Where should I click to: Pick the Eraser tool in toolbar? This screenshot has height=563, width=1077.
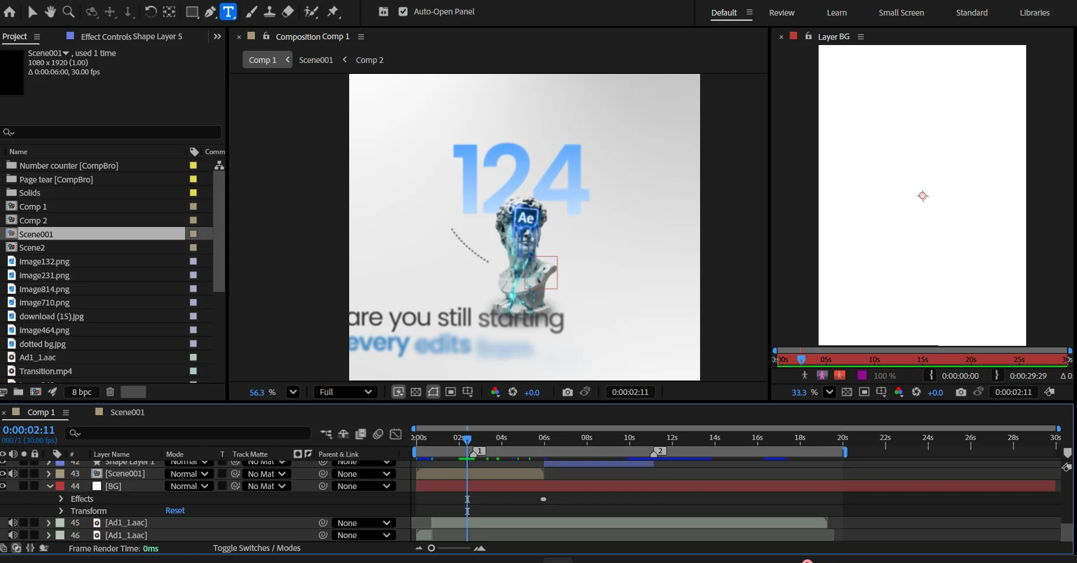tap(287, 12)
